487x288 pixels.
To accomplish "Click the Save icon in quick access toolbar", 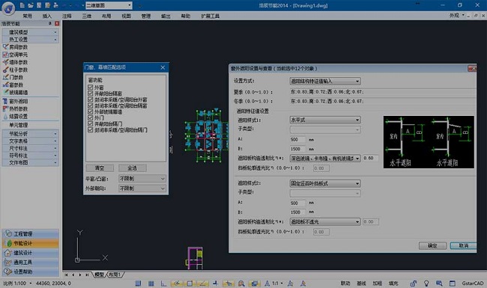I will (x=39, y=5).
